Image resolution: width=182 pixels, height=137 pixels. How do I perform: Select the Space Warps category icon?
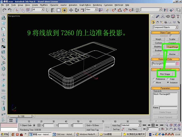click(x=174, y=22)
